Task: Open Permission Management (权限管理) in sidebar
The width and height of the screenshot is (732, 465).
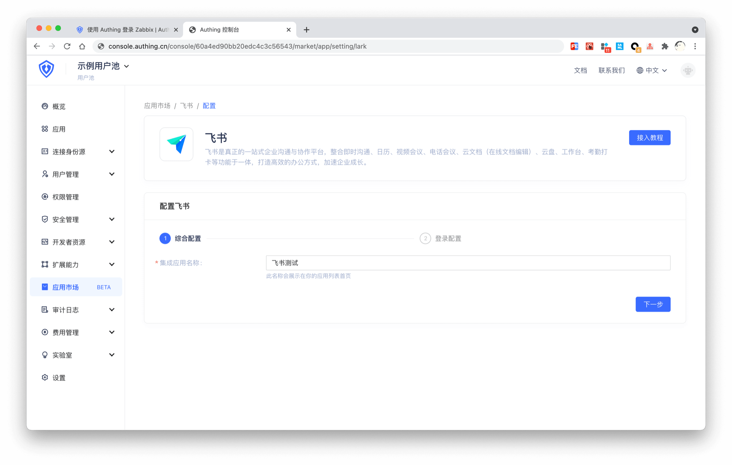Action: (x=65, y=197)
